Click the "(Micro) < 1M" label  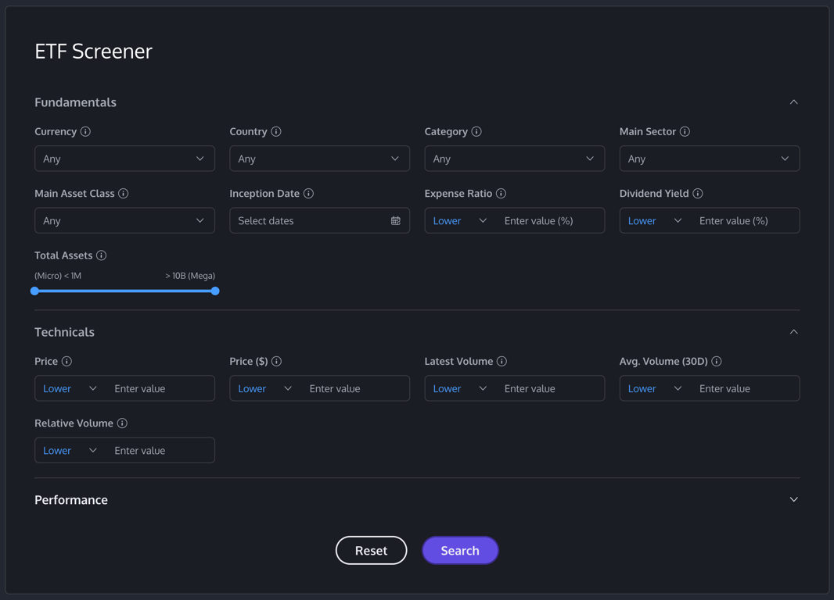pyautogui.click(x=58, y=276)
